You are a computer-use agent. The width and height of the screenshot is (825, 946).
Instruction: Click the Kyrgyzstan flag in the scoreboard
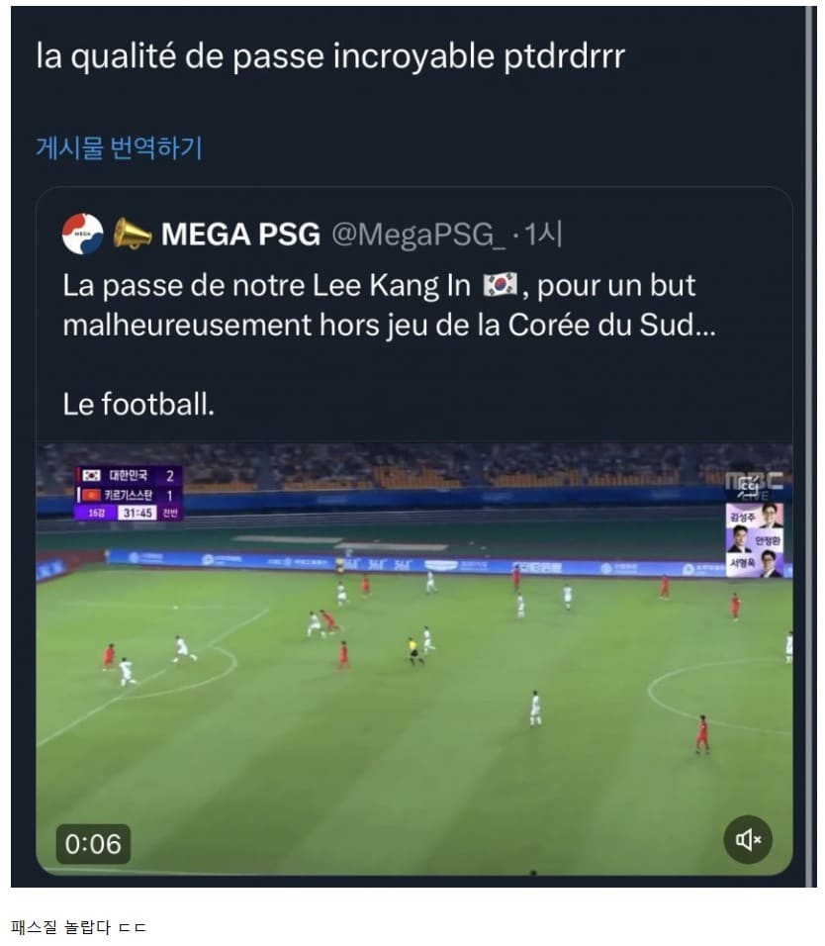[x=92, y=495]
